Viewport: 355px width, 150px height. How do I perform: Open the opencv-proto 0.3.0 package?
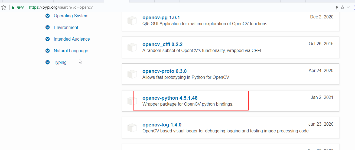(x=164, y=71)
